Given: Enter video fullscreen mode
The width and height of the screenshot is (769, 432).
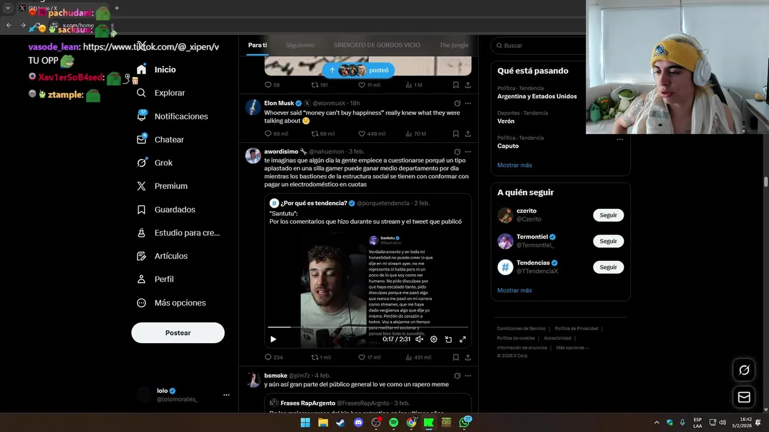Looking at the screenshot, I should coord(463,339).
